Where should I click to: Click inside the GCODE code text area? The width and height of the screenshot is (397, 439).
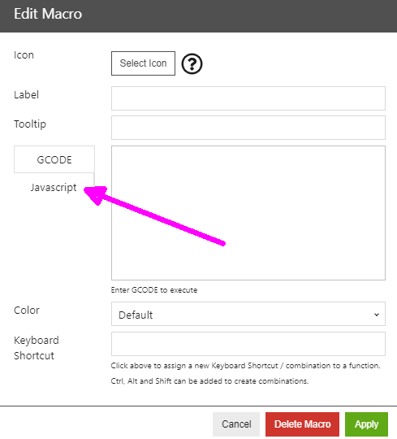[248, 213]
